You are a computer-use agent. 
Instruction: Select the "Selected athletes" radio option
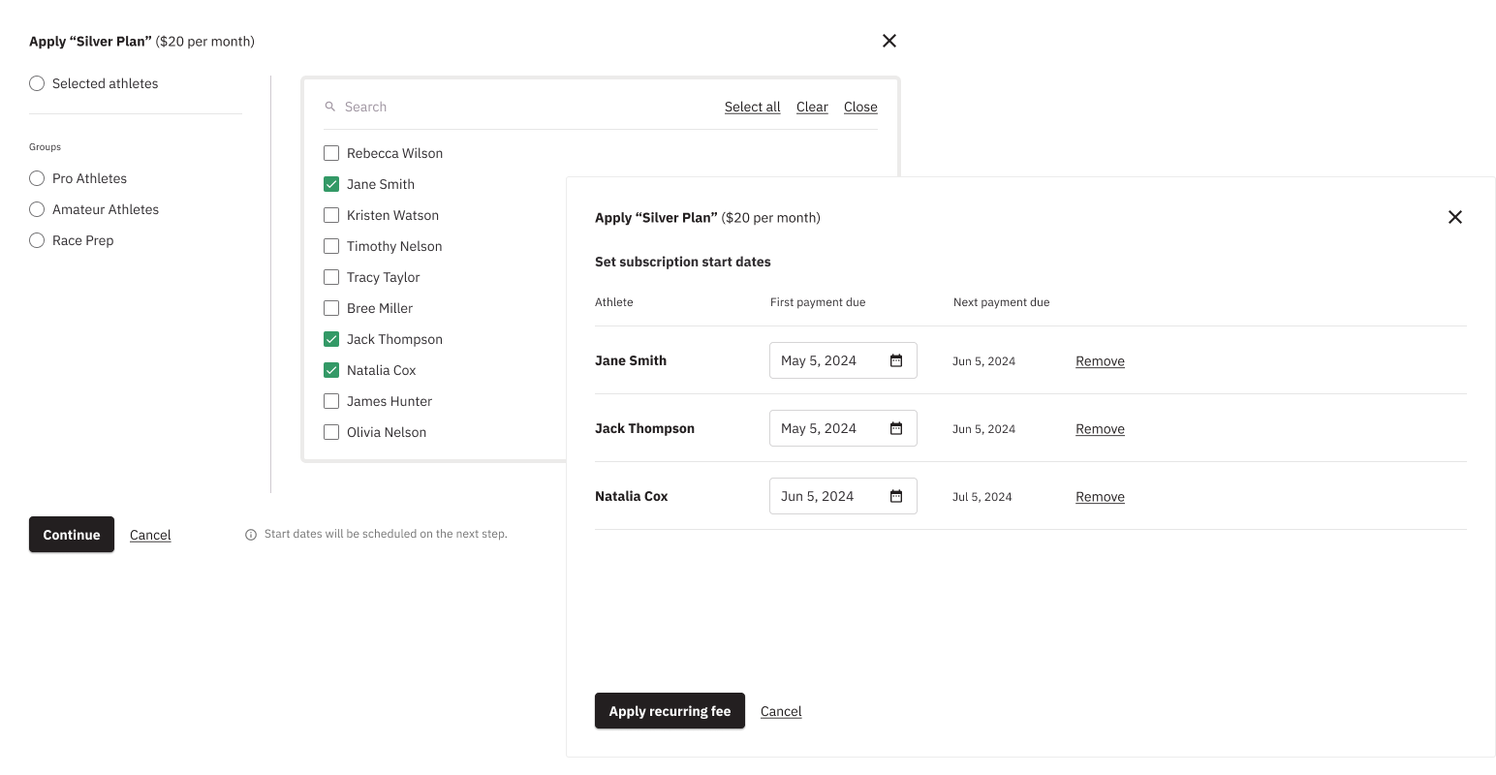37,83
